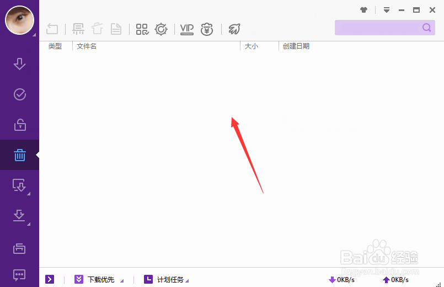
Task: Click the upload speed 0KB/s indicator
Action: click(395, 280)
